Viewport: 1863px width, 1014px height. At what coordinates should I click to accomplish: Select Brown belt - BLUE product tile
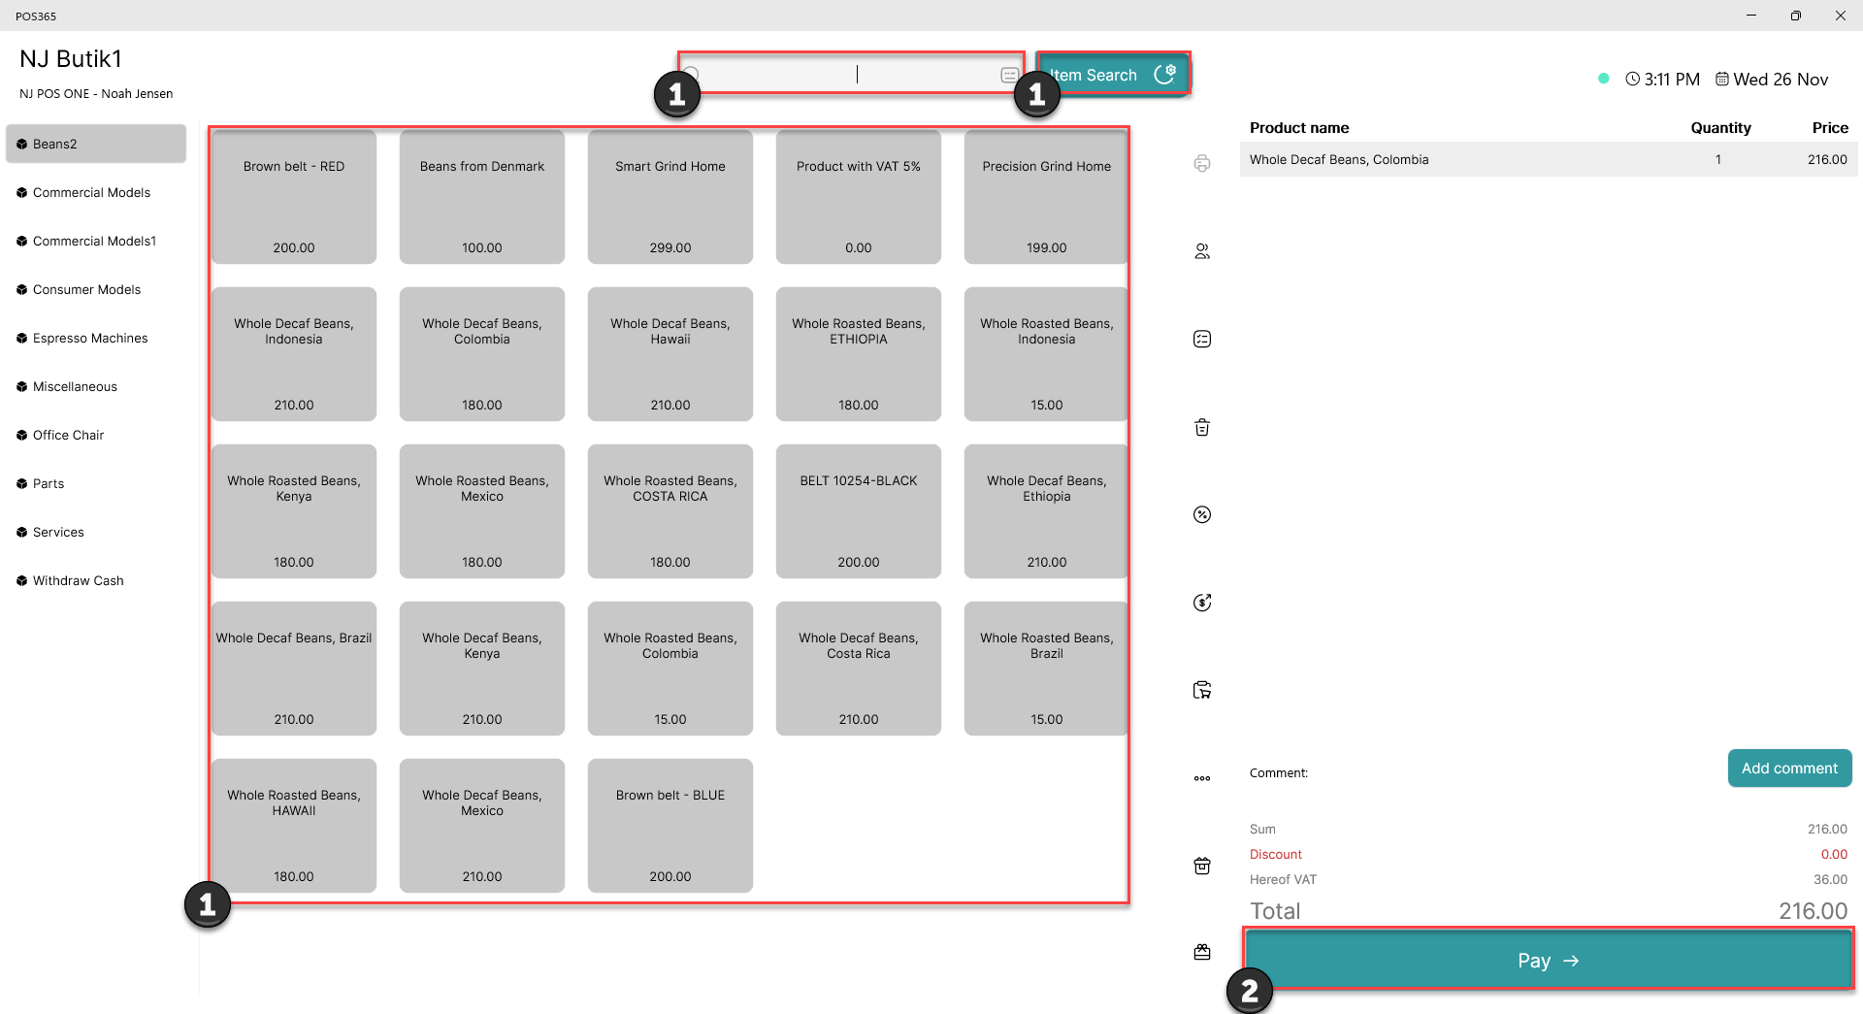670,826
